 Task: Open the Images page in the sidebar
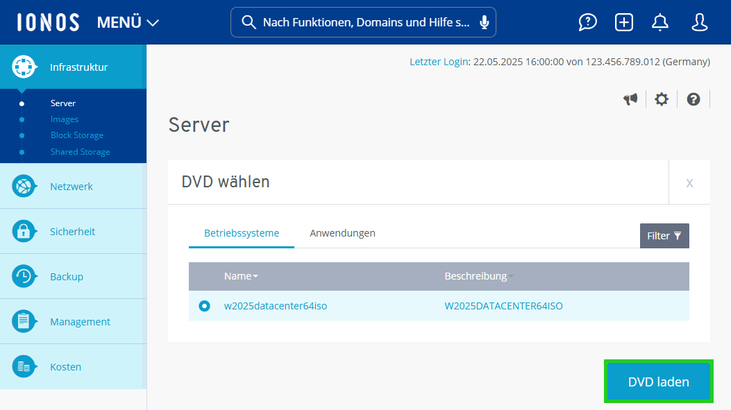[64, 119]
